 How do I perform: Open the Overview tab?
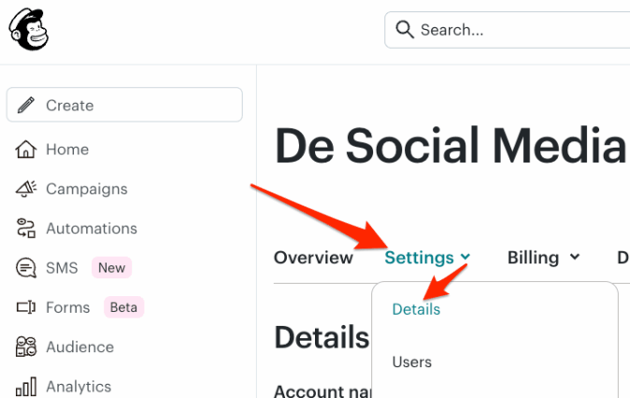point(313,258)
